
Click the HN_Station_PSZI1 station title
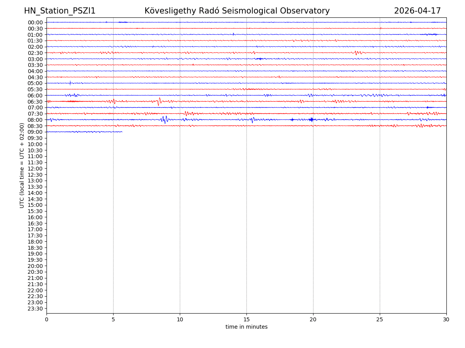tap(60, 11)
